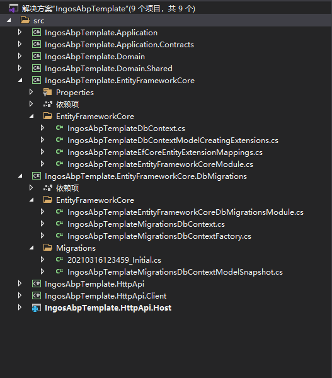Select IngosAbpTemplateMigrationsDbContextModelSnapshot.cs file name
Image resolution: width=332 pixels, height=378 pixels.
click(x=175, y=272)
